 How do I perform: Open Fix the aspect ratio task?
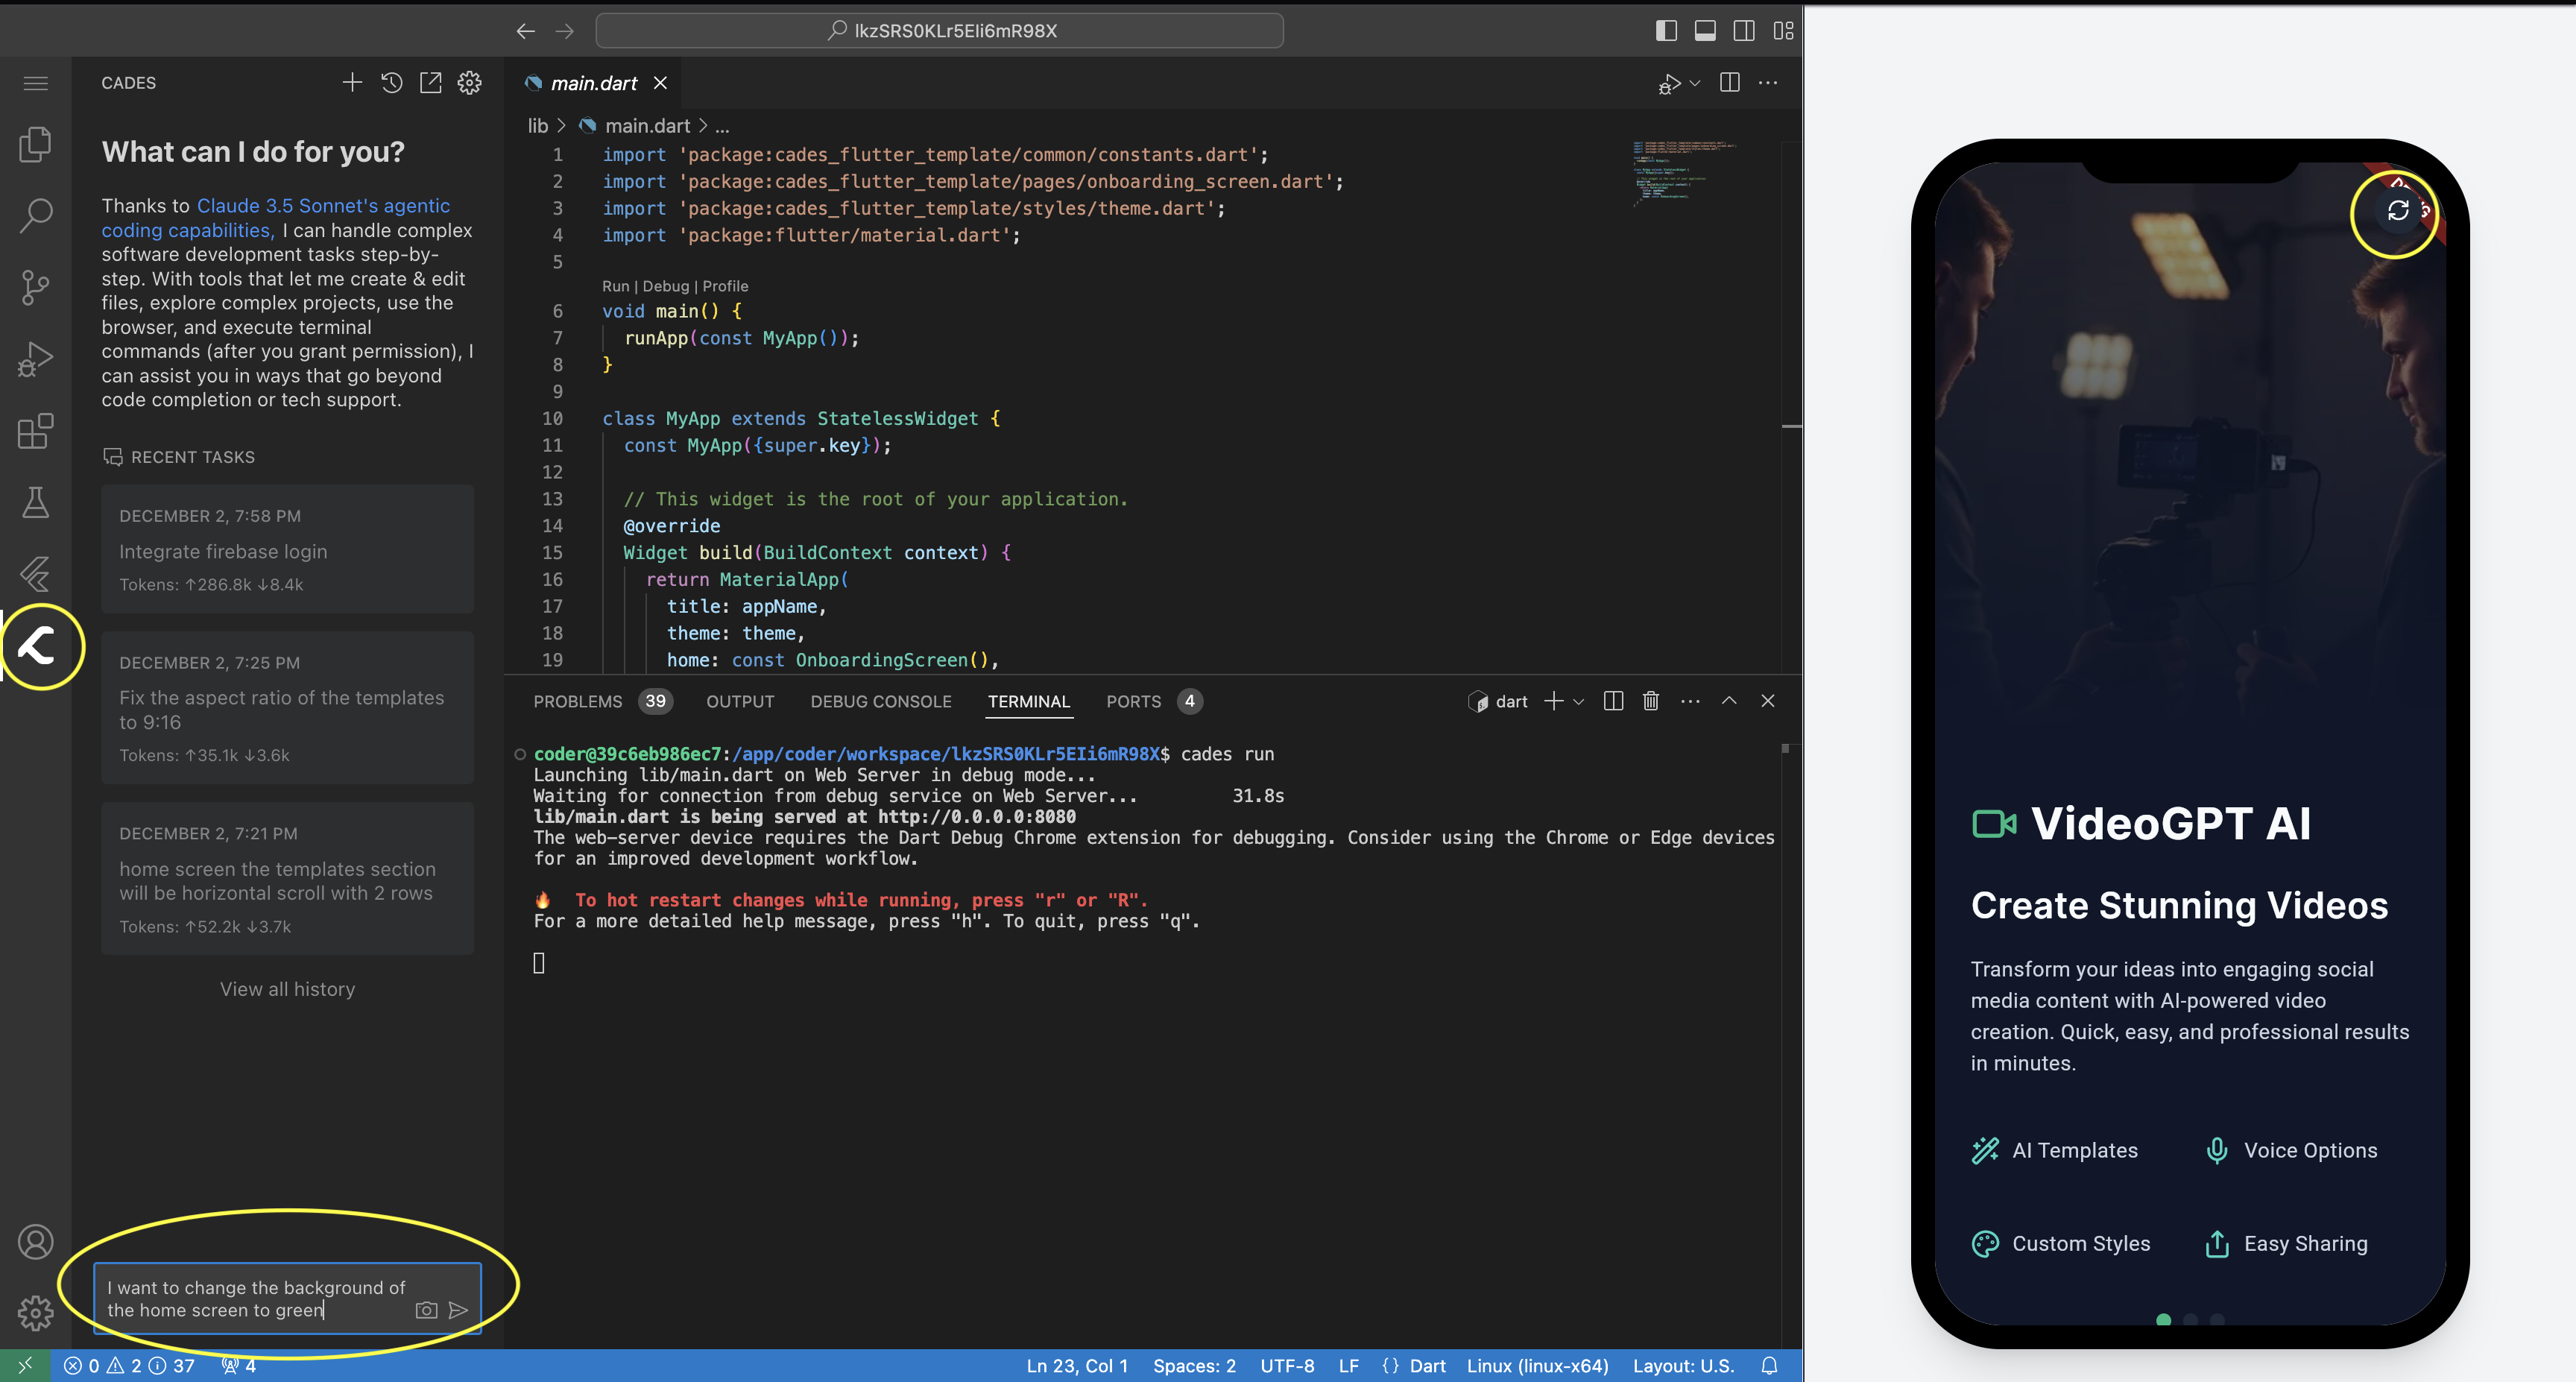287,708
